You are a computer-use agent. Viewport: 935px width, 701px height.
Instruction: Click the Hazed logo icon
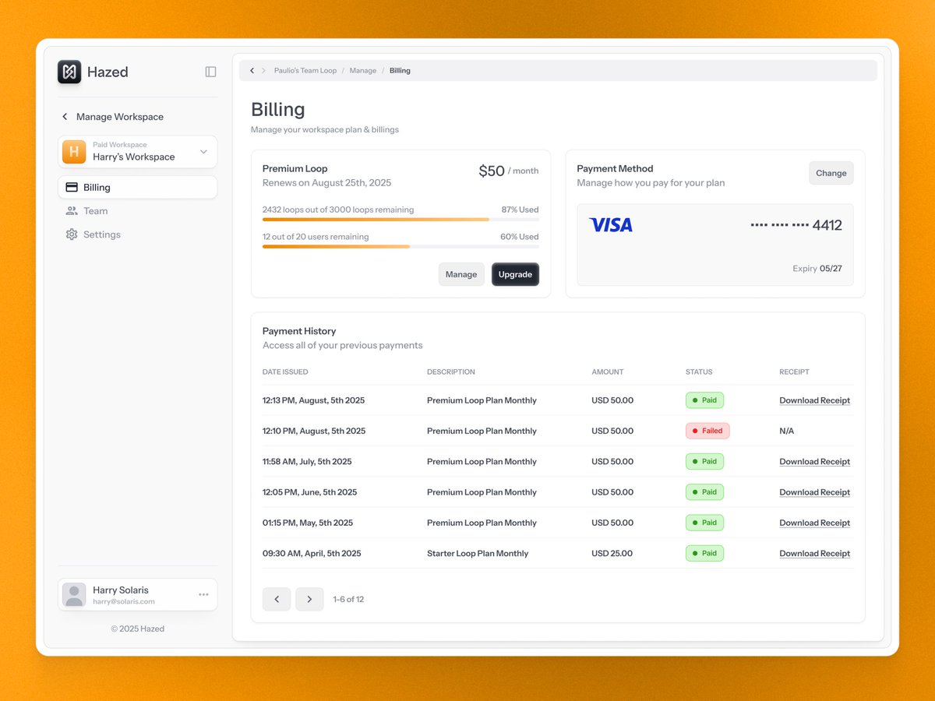pos(69,72)
